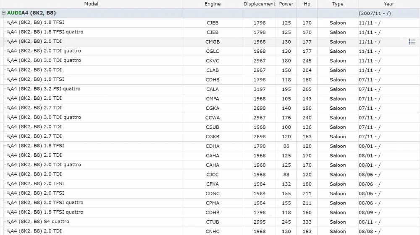Select engine code CGKB cell
The width and height of the screenshot is (420, 235).
pyautogui.click(x=213, y=137)
